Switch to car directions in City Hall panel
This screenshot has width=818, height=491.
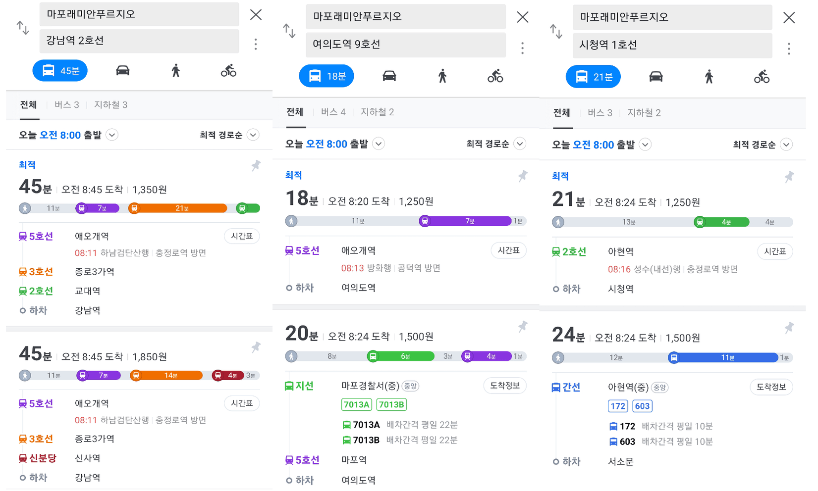click(x=656, y=77)
